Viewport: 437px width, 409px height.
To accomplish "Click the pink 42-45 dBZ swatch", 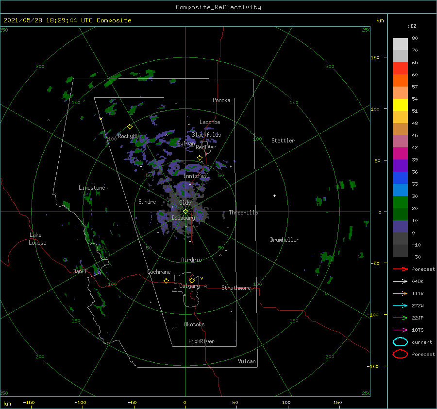I will pos(400,142).
